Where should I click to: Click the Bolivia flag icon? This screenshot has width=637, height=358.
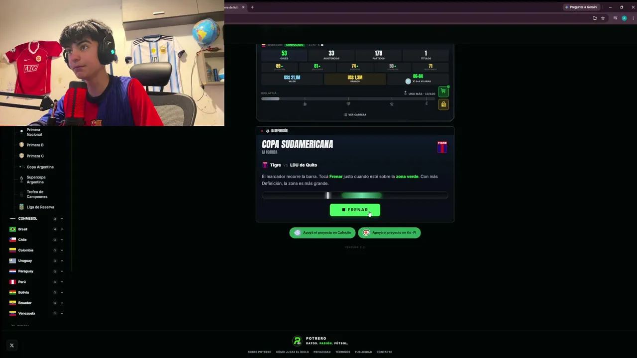coord(12,292)
